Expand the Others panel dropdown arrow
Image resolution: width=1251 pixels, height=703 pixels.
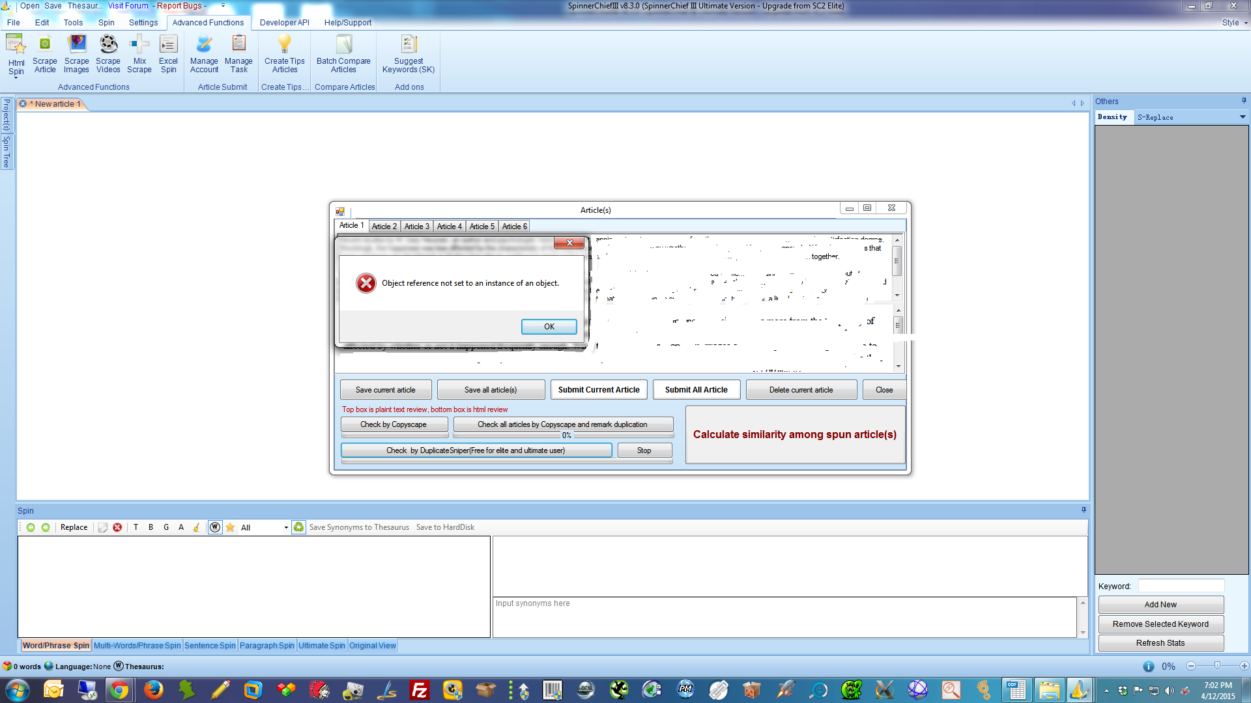tap(1242, 117)
